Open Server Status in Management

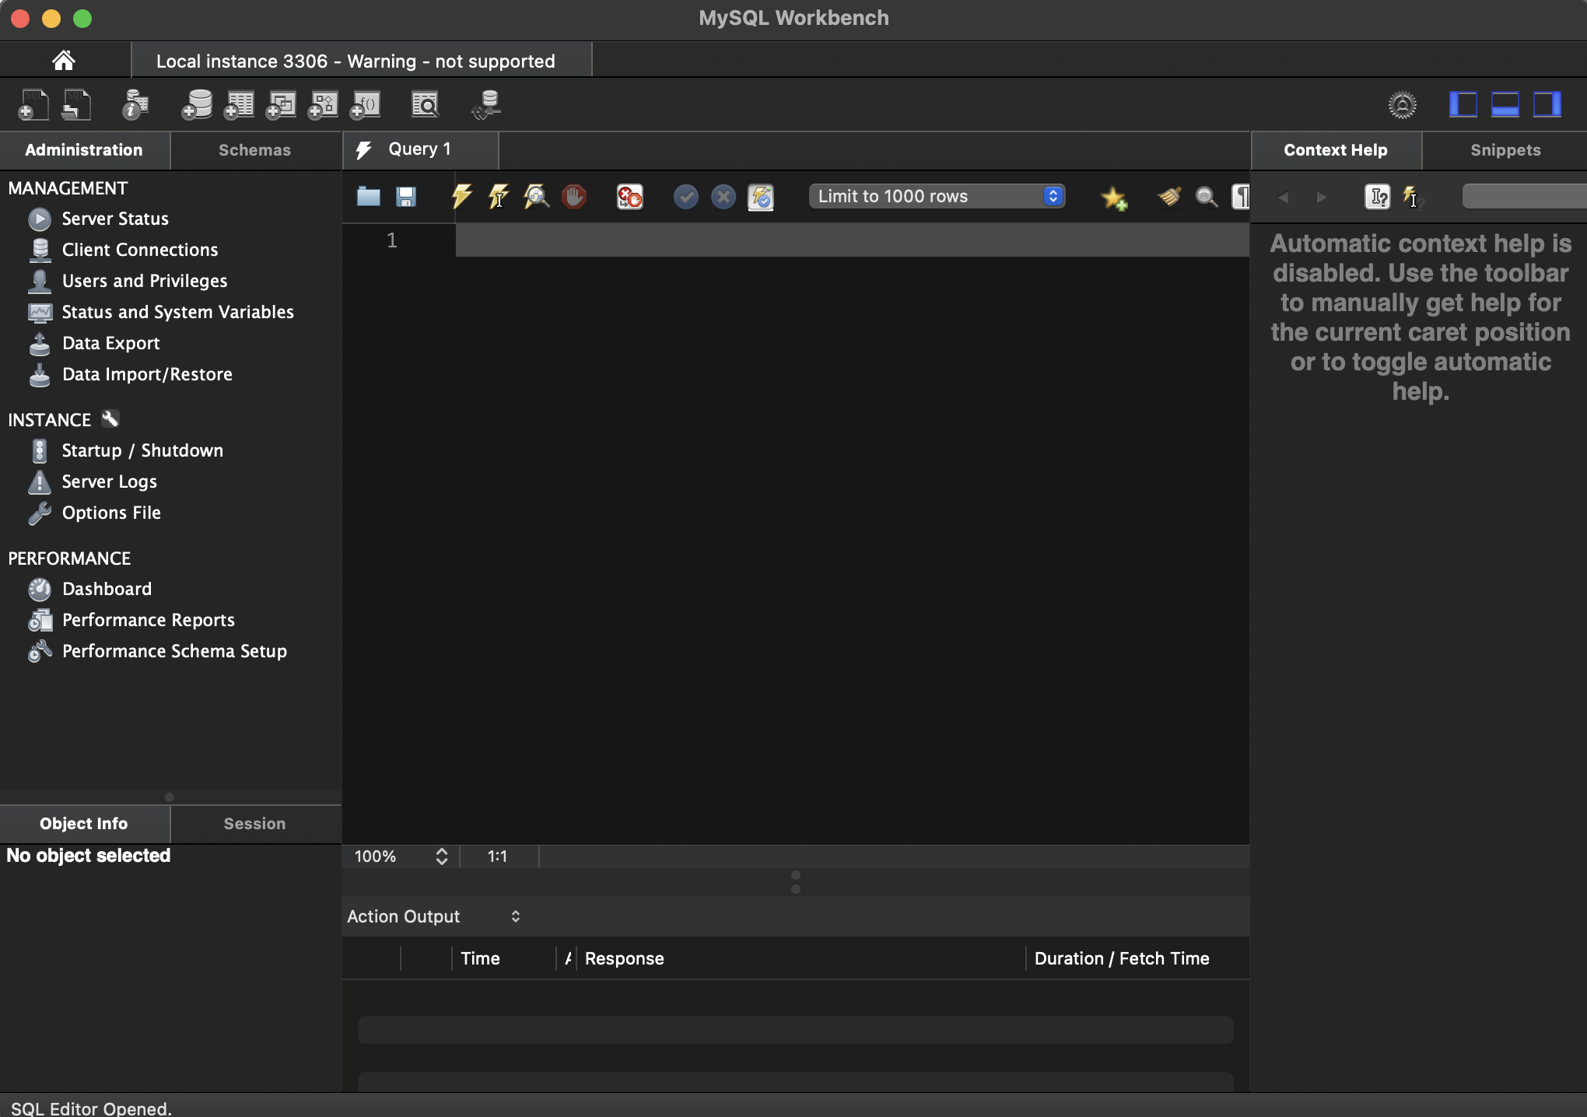pyautogui.click(x=115, y=219)
